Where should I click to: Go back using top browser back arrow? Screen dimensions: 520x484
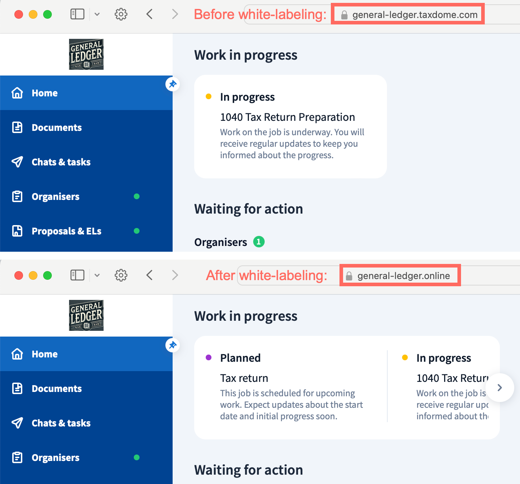(150, 14)
